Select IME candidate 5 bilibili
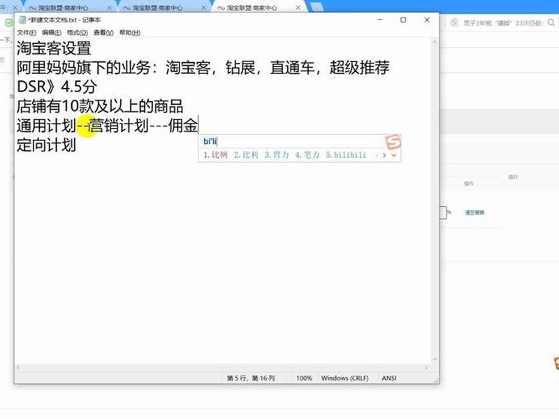The width and height of the screenshot is (559, 419). click(346, 154)
